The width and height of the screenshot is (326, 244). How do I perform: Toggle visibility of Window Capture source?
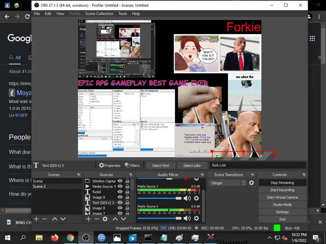[x=120, y=181]
